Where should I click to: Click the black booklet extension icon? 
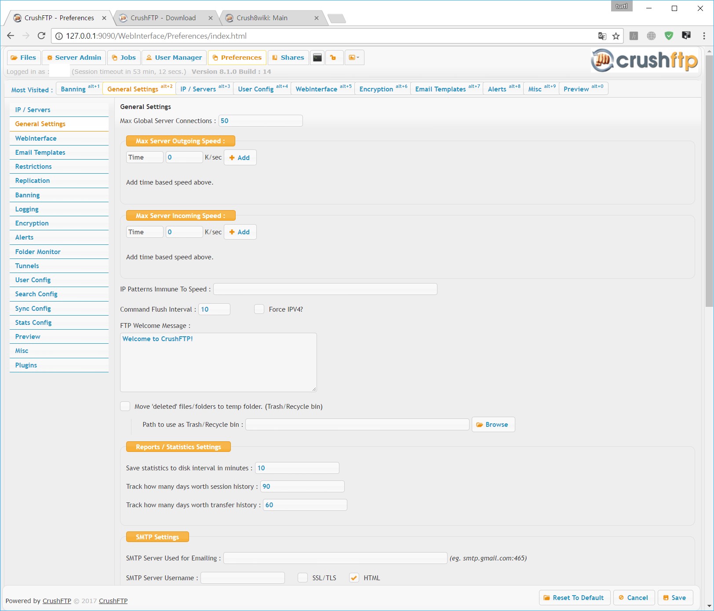tap(686, 36)
